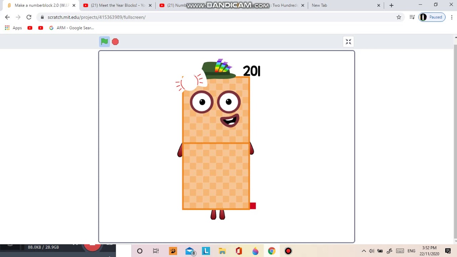Restore down the Chrome window
This screenshot has width=457, height=257.
(x=436, y=5)
